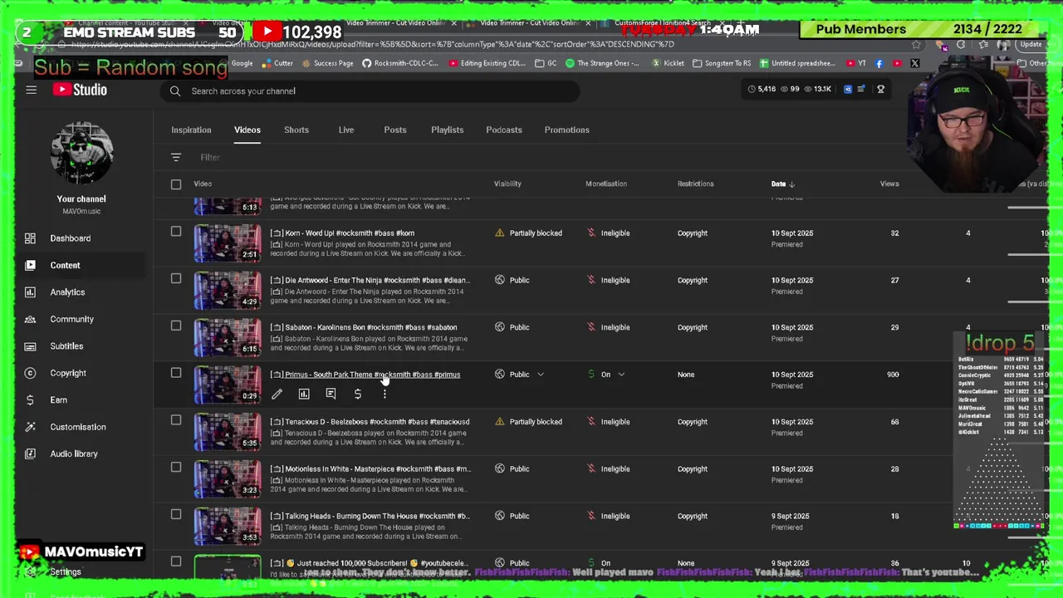
Task: Edit details pencil icon on Primus video
Action: (x=277, y=395)
